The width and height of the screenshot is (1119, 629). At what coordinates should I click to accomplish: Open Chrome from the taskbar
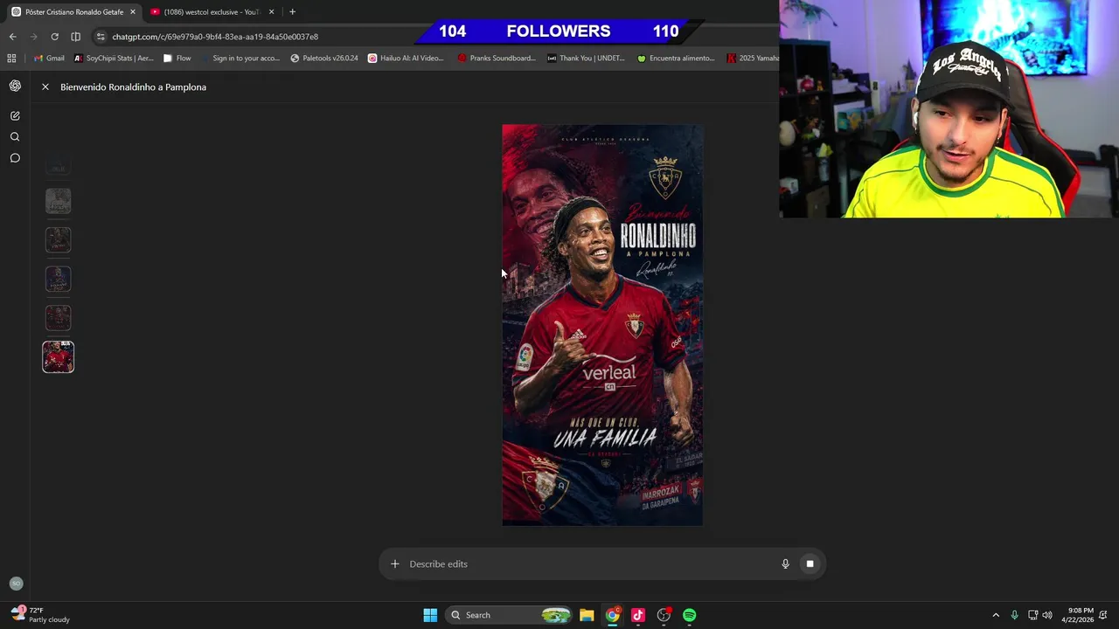click(613, 615)
